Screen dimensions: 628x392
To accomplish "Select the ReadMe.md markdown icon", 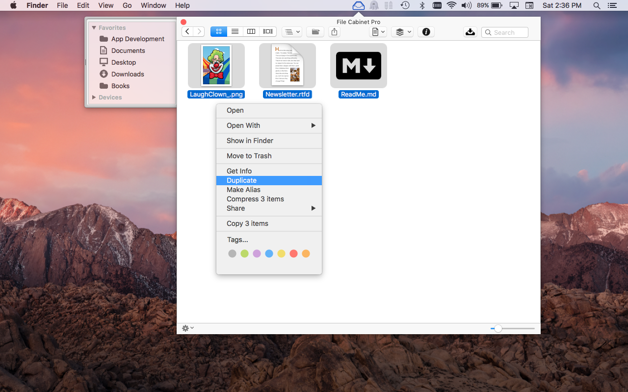I will coord(359,65).
